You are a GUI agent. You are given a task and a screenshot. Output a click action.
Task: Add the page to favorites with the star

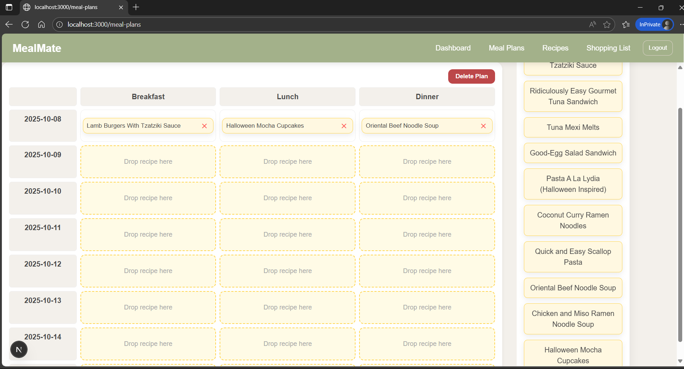(x=607, y=24)
